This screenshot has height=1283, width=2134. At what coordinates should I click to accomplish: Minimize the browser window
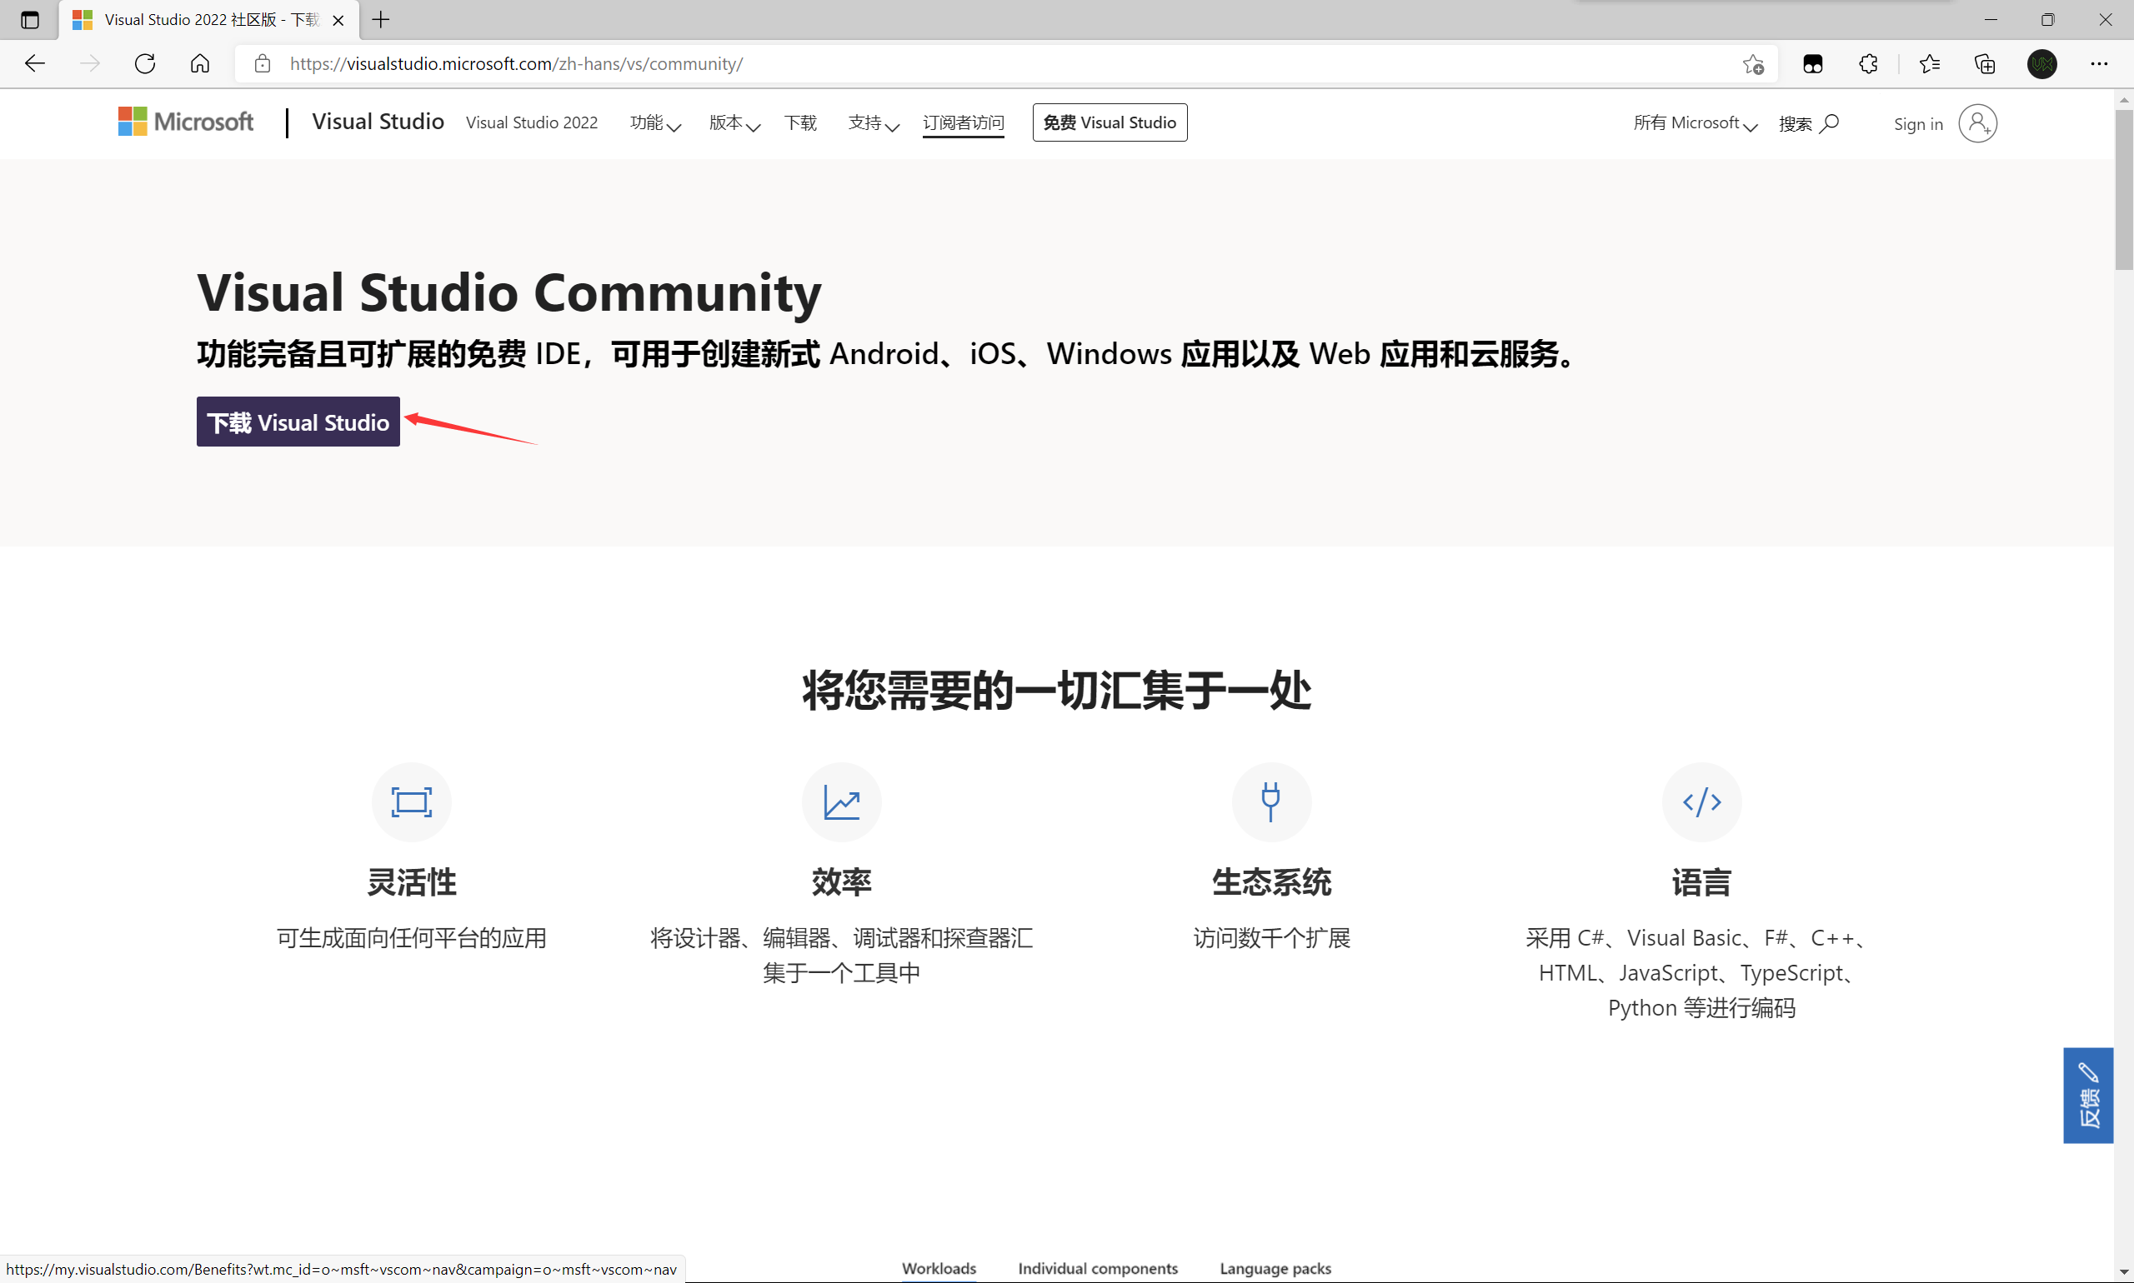1991,19
